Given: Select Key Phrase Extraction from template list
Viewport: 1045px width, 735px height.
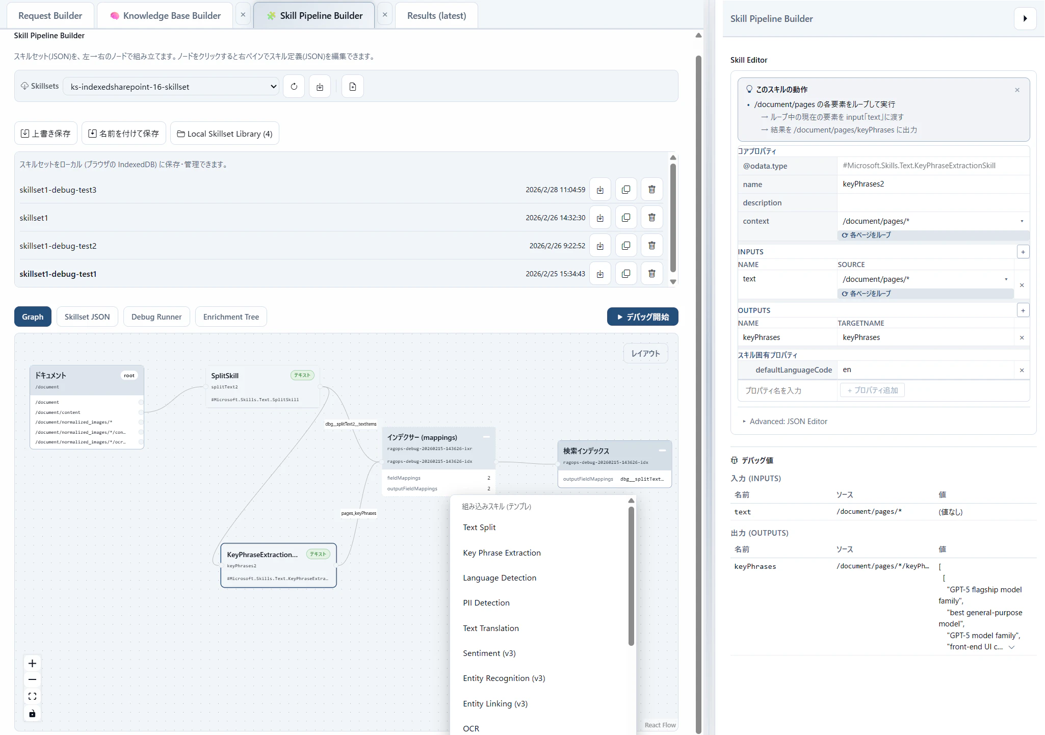Looking at the screenshot, I should pyautogui.click(x=502, y=553).
